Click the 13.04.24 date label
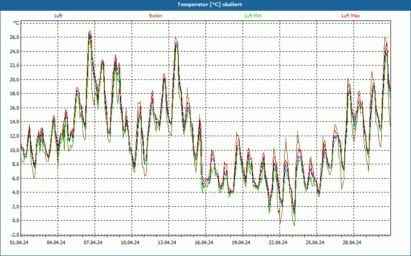Screen dimensions: 411x256 point(167,243)
